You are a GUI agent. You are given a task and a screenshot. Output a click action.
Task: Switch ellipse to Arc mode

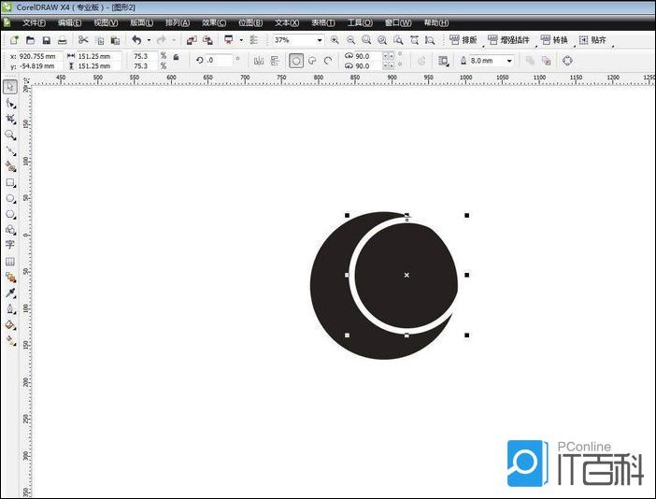pyautogui.click(x=328, y=61)
